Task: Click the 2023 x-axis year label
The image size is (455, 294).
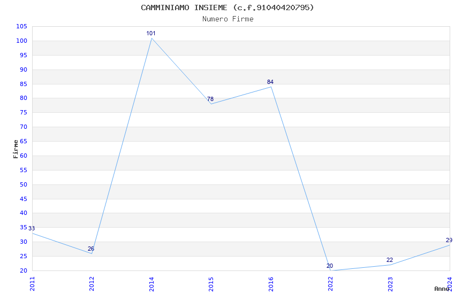Action: click(390, 284)
